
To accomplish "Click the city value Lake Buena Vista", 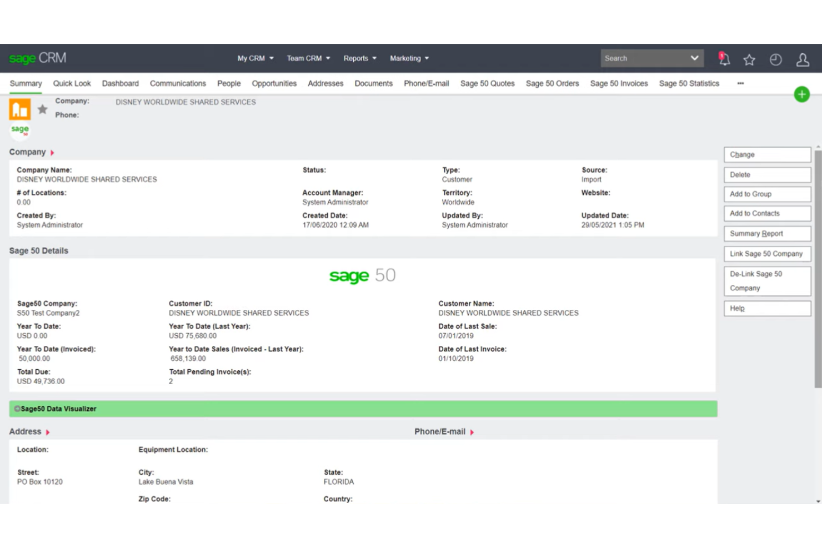I will coord(166,482).
